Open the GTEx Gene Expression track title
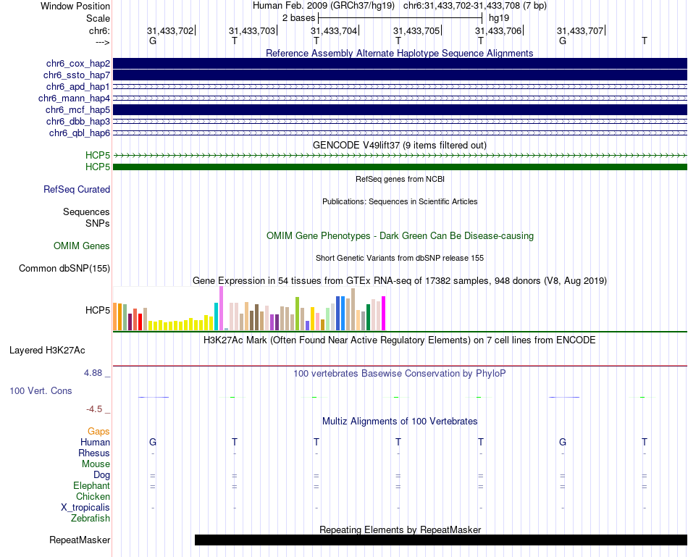This screenshot has height=557, width=688. point(400,281)
